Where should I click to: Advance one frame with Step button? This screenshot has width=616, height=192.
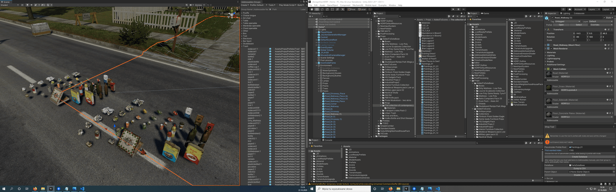pos(464,9)
